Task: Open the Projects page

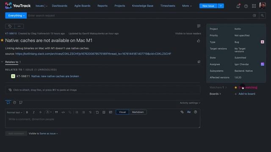Action: coord(119,6)
